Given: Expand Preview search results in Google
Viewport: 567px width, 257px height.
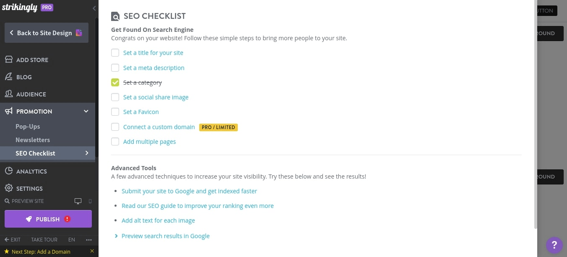Looking at the screenshot, I should tap(116, 236).
